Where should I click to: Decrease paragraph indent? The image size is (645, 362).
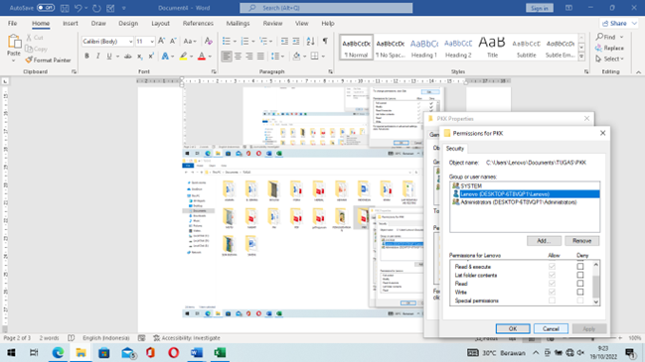coord(284,41)
